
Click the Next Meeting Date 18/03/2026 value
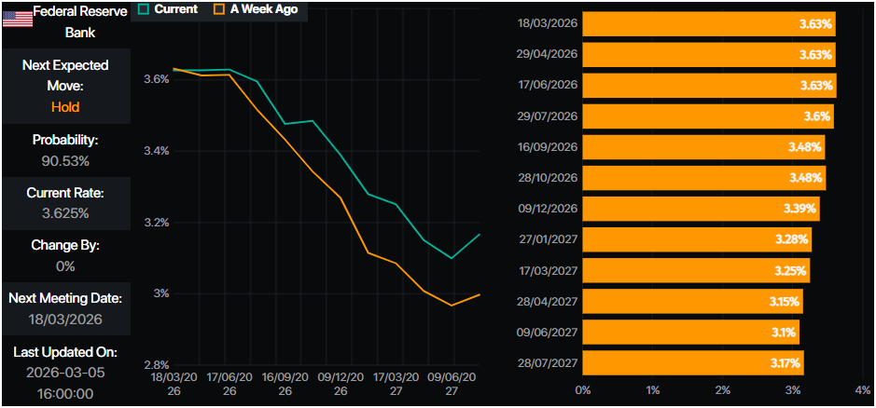(x=65, y=320)
